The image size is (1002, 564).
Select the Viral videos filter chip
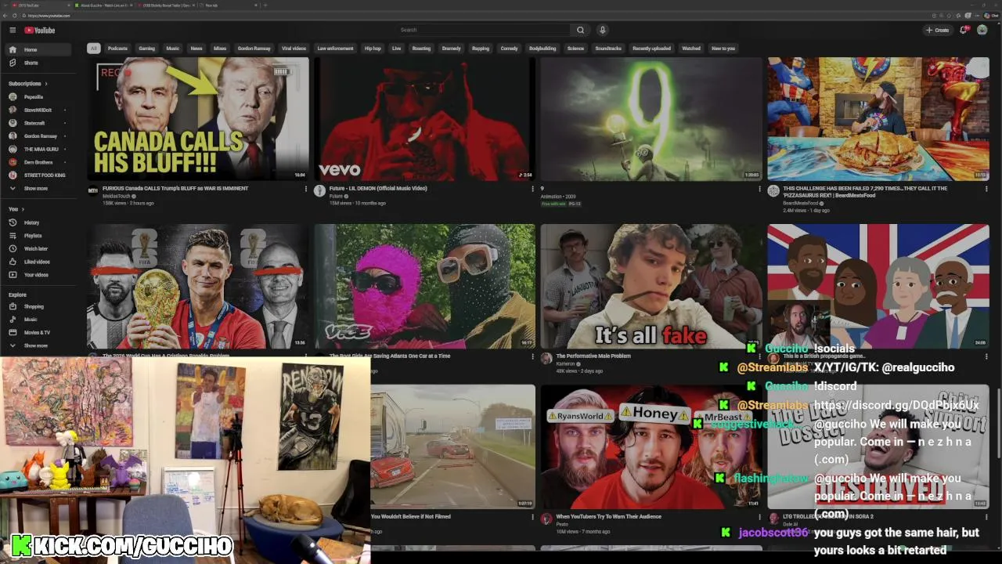[x=294, y=49]
